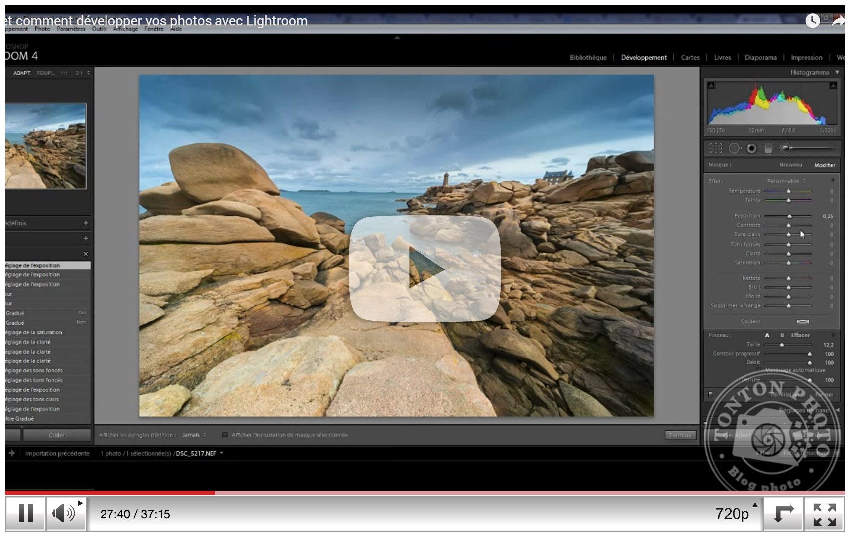Screen dimensions: 850x537
Task: Check Afficher l'incrustation de masque sélectionnée
Action: tap(225, 435)
